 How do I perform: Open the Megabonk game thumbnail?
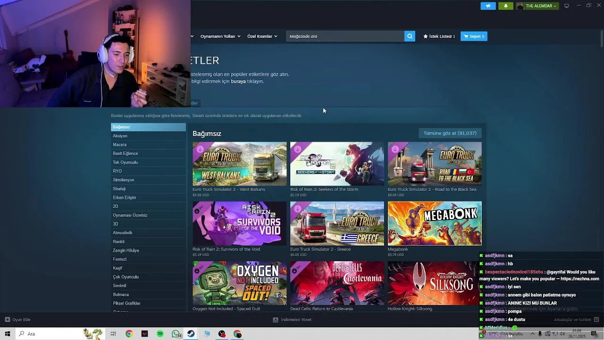tap(435, 223)
